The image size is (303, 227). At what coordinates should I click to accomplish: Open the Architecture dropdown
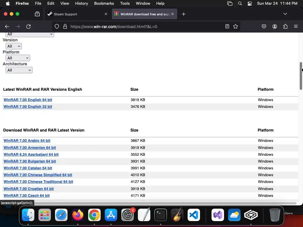tap(19, 70)
